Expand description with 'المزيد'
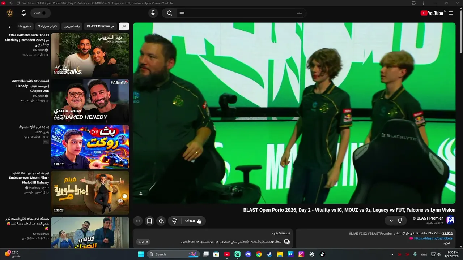Viewport: 463px width, 260px height. coord(447,243)
